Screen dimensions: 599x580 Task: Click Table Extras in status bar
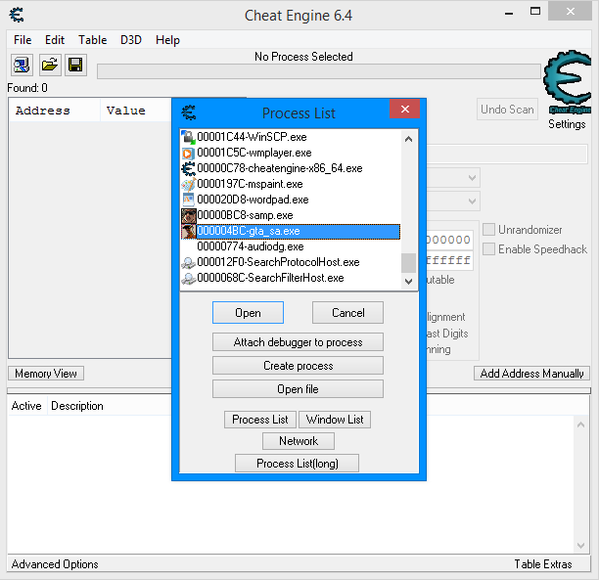pos(543,564)
